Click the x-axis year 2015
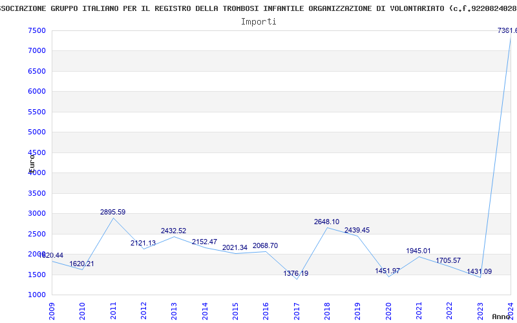517x323 pixels. pos(235,311)
